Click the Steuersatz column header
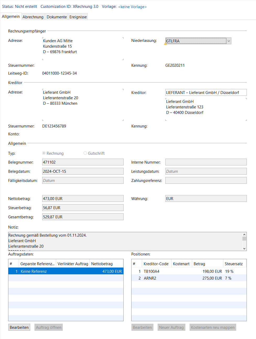Image resolution: width=256 pixels, height=339 pixels. click(x=235, y=264)
